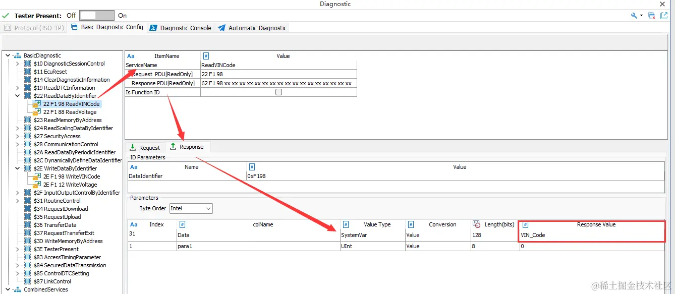Image resolution: width=675 pixels, height=294 pixels.
Task: Click the 2E F1 98 WriteVINCode item icon
Action: pos(36,177)
